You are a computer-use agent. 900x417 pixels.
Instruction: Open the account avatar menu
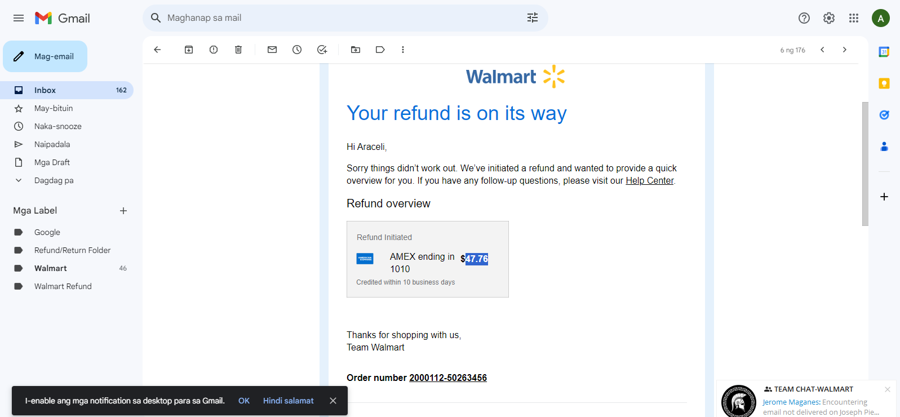tap(881, 18)
